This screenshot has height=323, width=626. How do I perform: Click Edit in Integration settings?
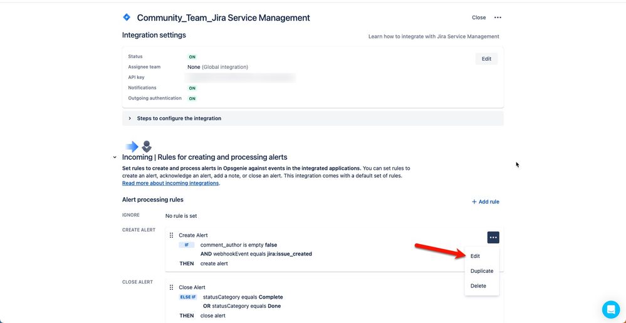click(x=486, y=59)
